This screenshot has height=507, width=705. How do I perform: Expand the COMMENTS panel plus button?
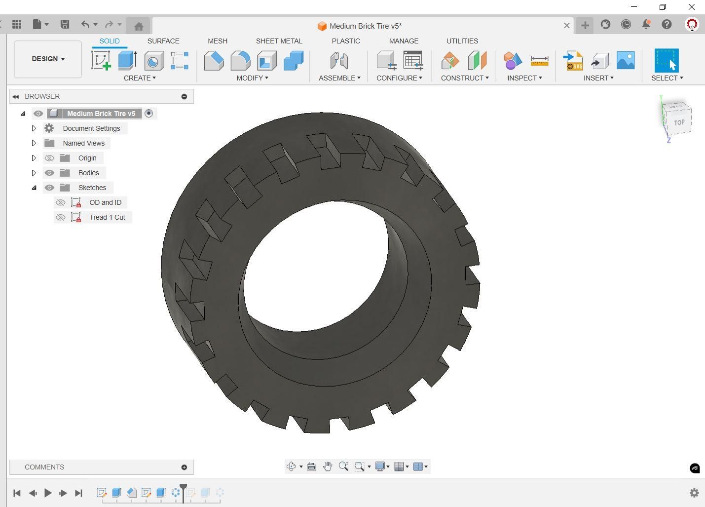pos(184,467)
